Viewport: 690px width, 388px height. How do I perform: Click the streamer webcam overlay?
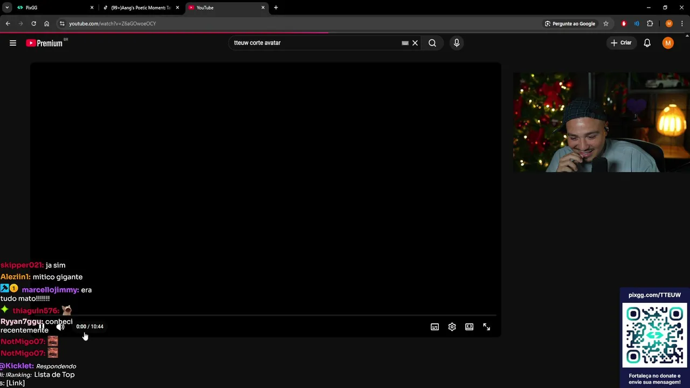tap(602, 122)
